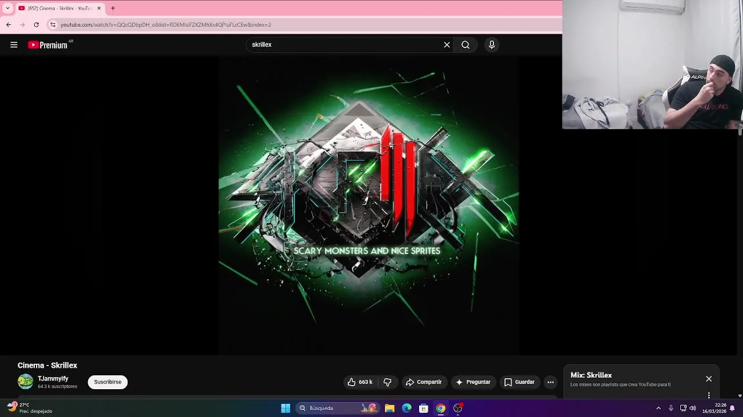This screenshot has height=417, width=743.
Task: Click the Mix: Skrillex playlist title
Action: click(591, 375)
